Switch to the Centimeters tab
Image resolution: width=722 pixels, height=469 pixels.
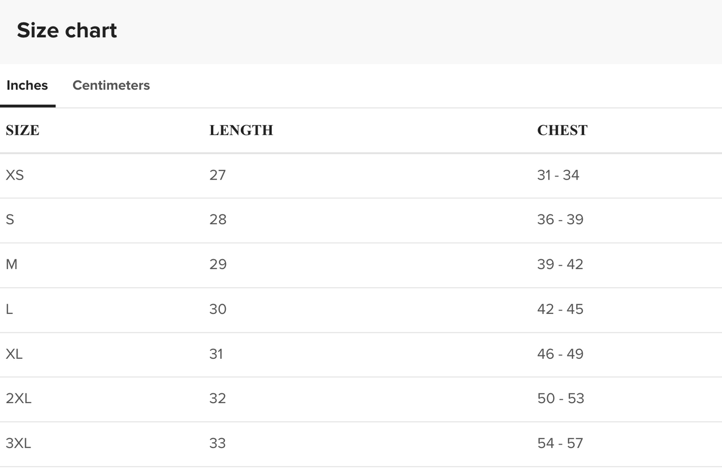[x=111, y=85]
